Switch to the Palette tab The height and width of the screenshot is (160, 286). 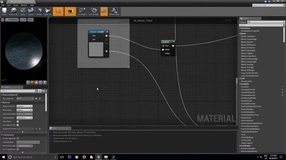(x=250, y=18)
